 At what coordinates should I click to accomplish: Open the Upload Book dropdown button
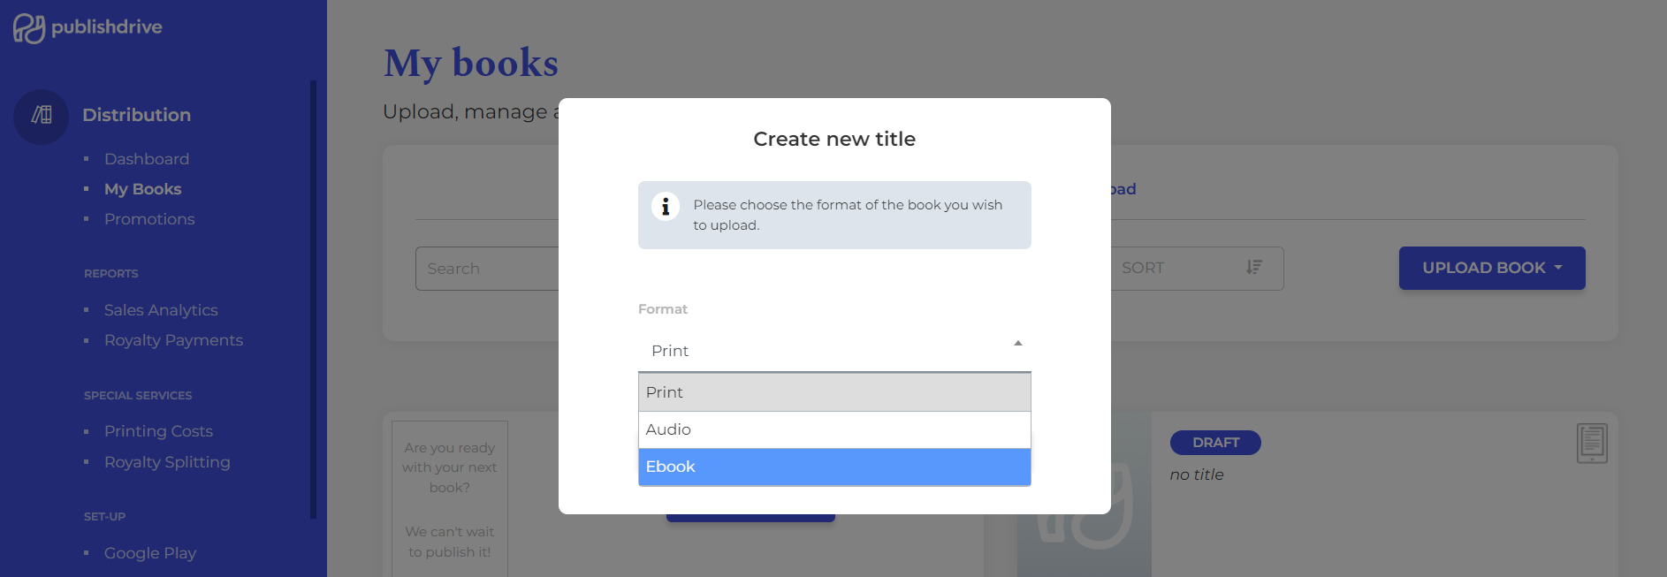(1491, 268)
